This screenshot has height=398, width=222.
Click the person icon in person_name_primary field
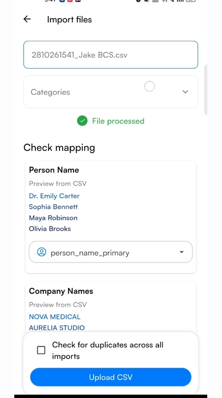pos(41,252)
